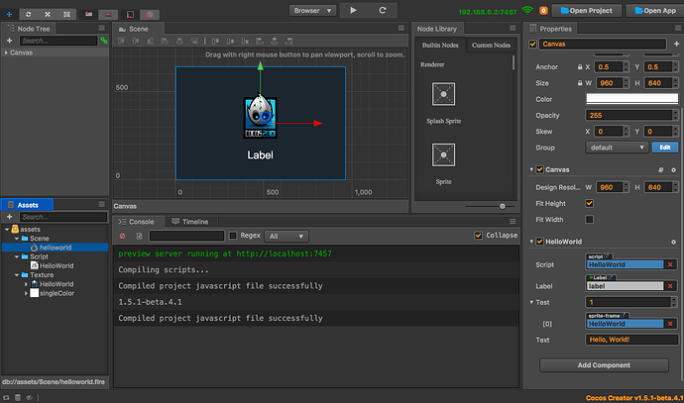
Task: Click the Add Component button
Action: (603, 365)
